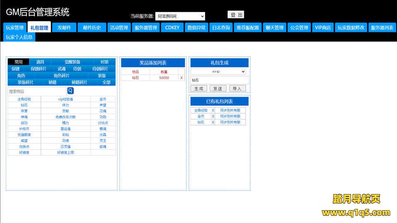Select the 觉醒装备 item category
The width and height of the screenshot is (397, 223).
[72, 62]
